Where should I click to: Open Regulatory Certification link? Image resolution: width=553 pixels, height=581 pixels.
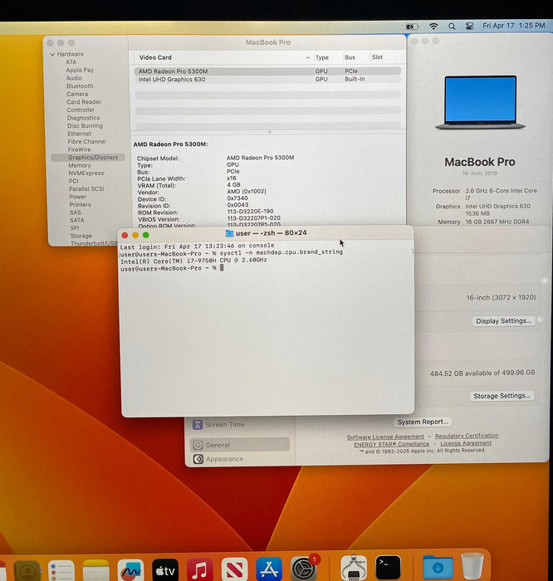(x=467, y=436)
